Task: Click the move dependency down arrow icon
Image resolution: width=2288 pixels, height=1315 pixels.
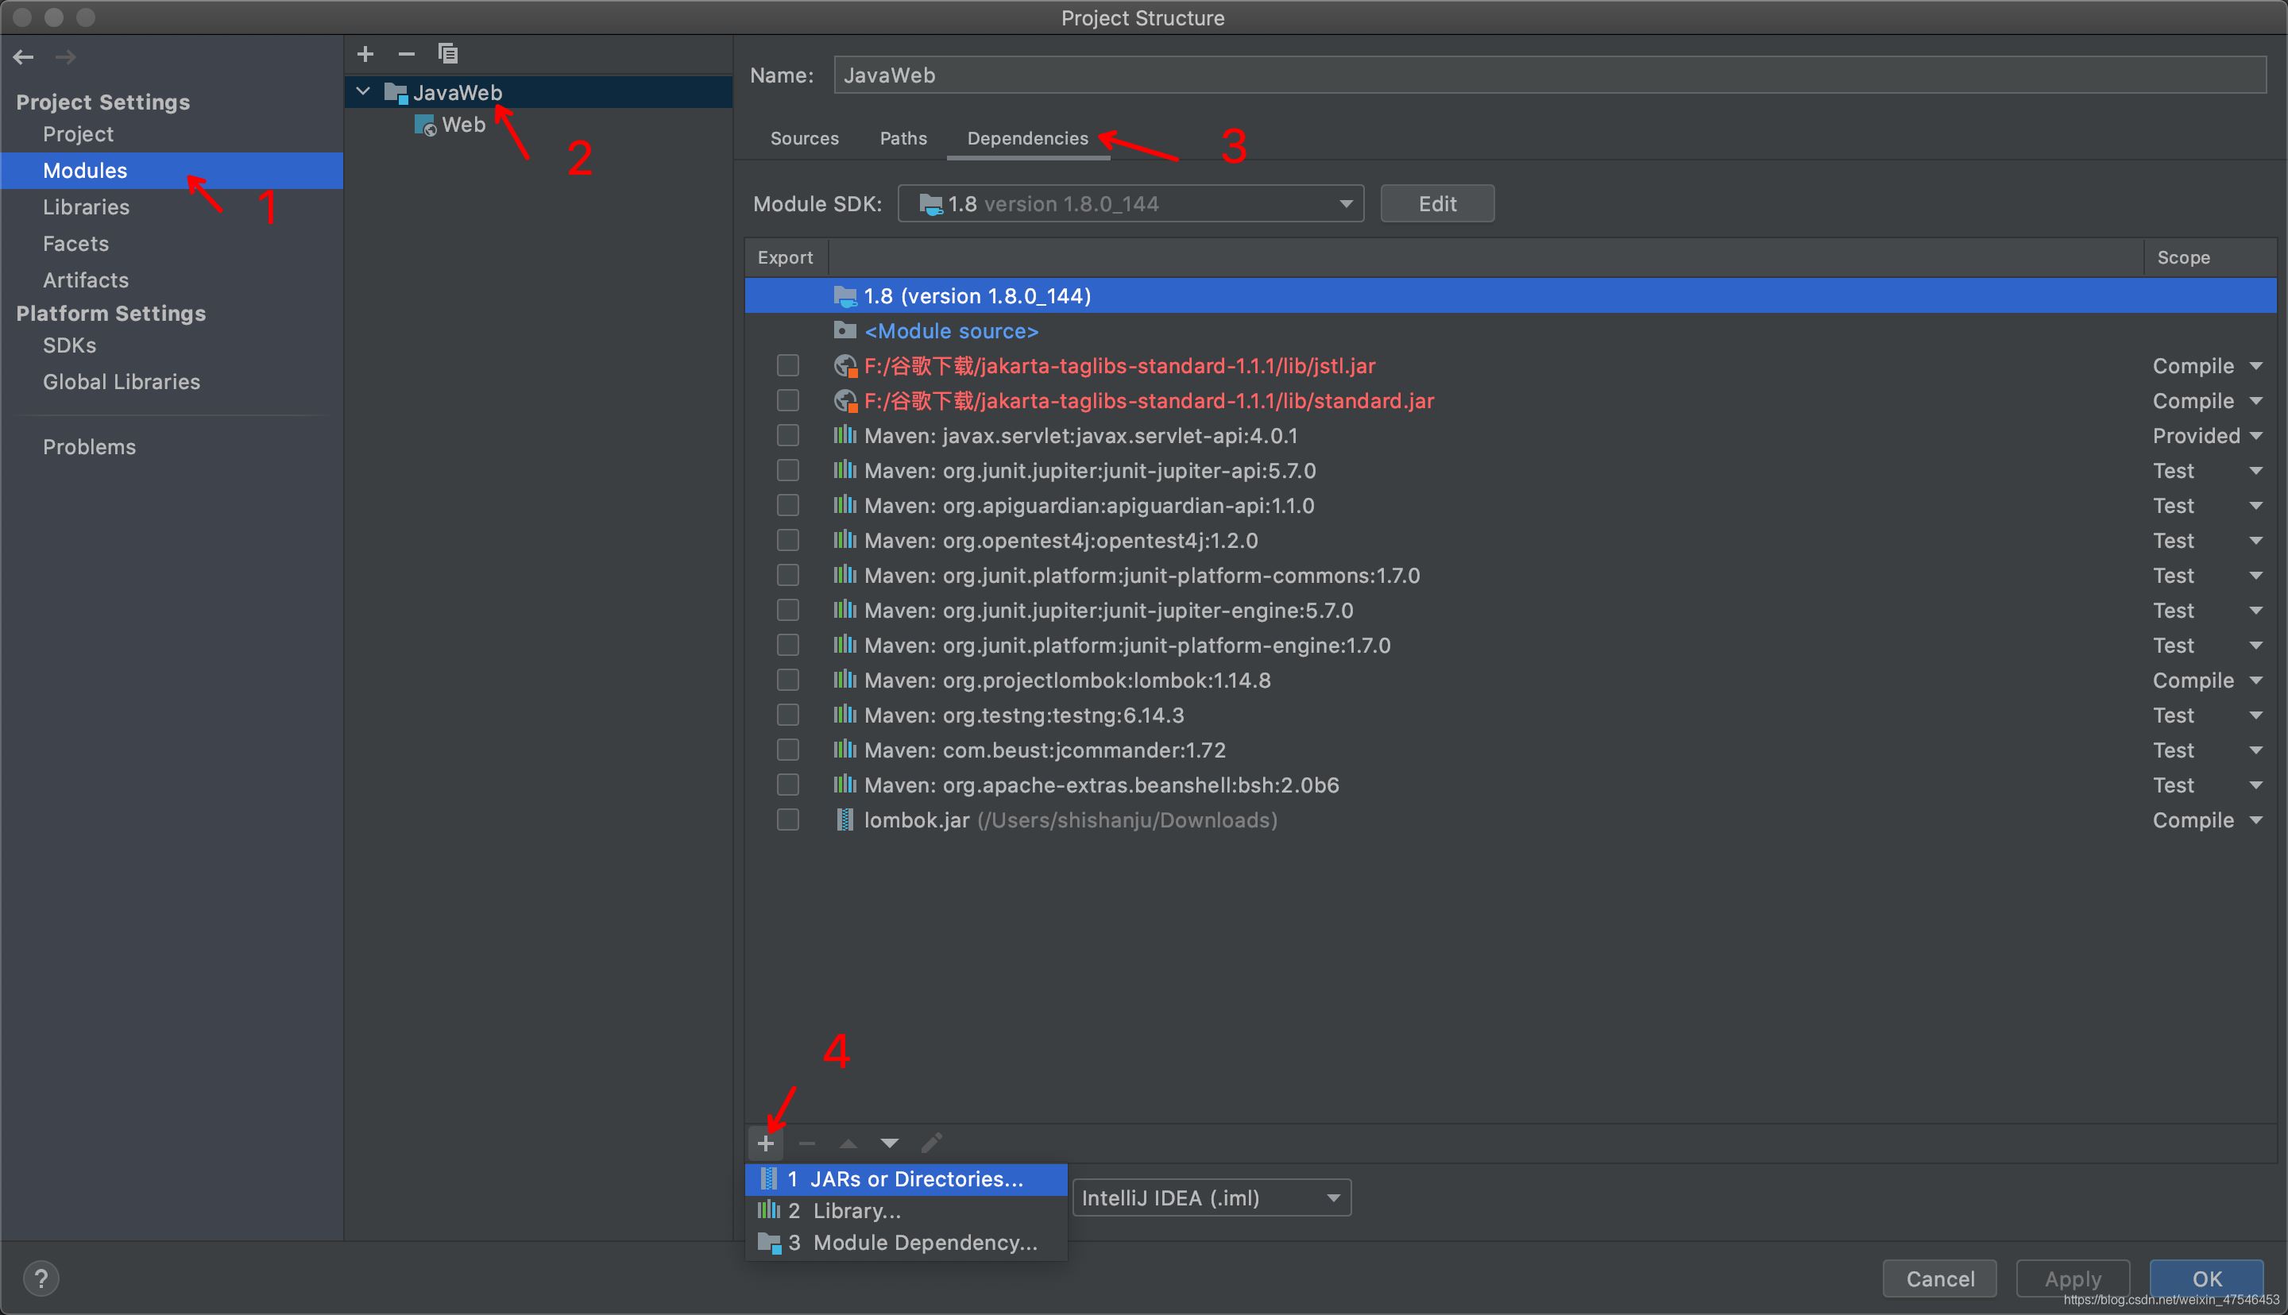Action: pos(889,1142)
